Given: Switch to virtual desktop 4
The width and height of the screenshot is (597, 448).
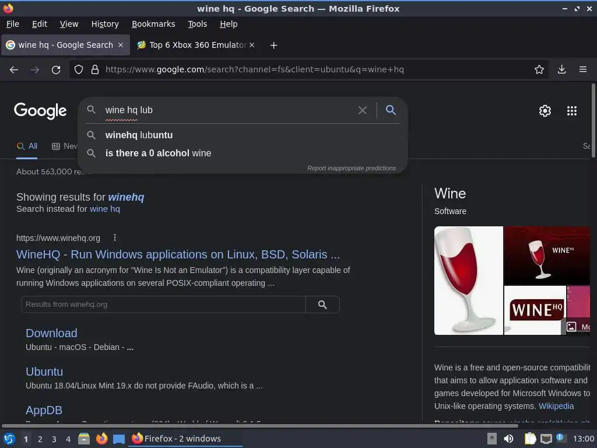Looking at the screenshot, I should point(68,439).
